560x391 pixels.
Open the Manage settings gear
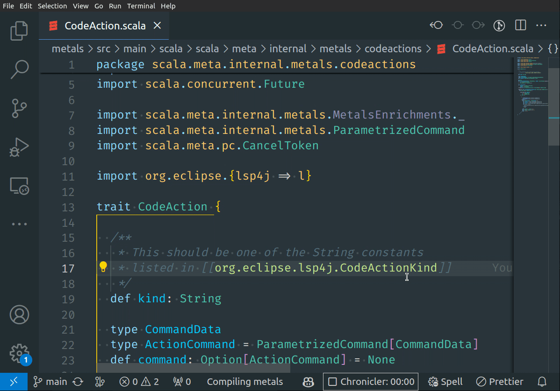(19, 354)
